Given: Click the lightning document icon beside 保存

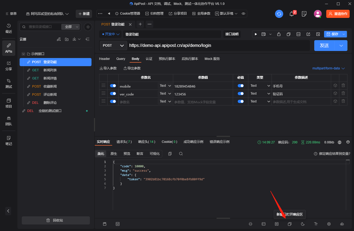Looking at the screenshot, I should pos(318,34).
